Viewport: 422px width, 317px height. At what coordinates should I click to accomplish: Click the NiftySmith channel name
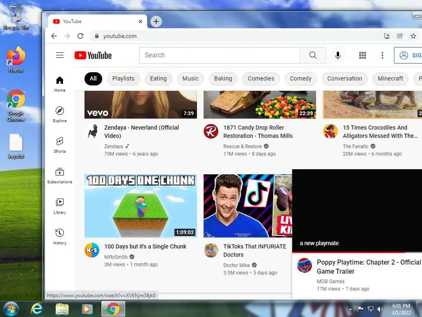(116, 257)
